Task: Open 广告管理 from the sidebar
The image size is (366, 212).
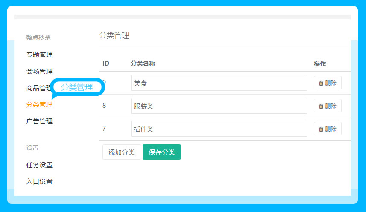Action: click(x=39, y=121)
